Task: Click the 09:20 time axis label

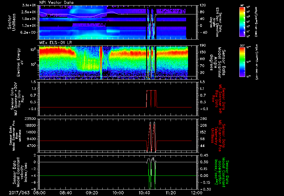Action: [92, 192]
